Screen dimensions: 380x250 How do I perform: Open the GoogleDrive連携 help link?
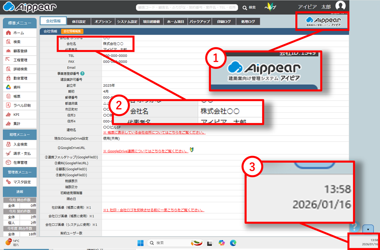click(146, 151)
